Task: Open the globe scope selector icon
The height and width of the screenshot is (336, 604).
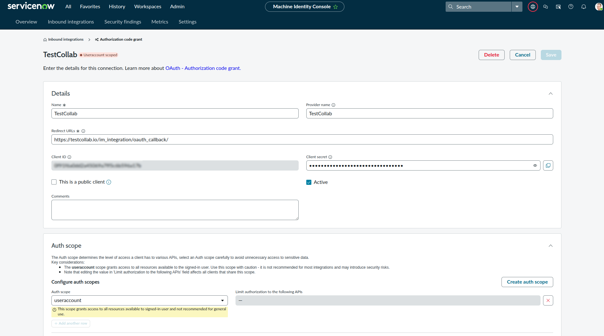Action: click(533, 7)
